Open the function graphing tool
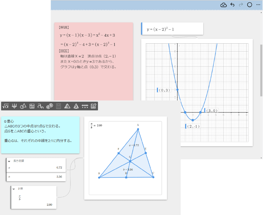The height and width of the screenshot is (215, 263). click(14, 106)
